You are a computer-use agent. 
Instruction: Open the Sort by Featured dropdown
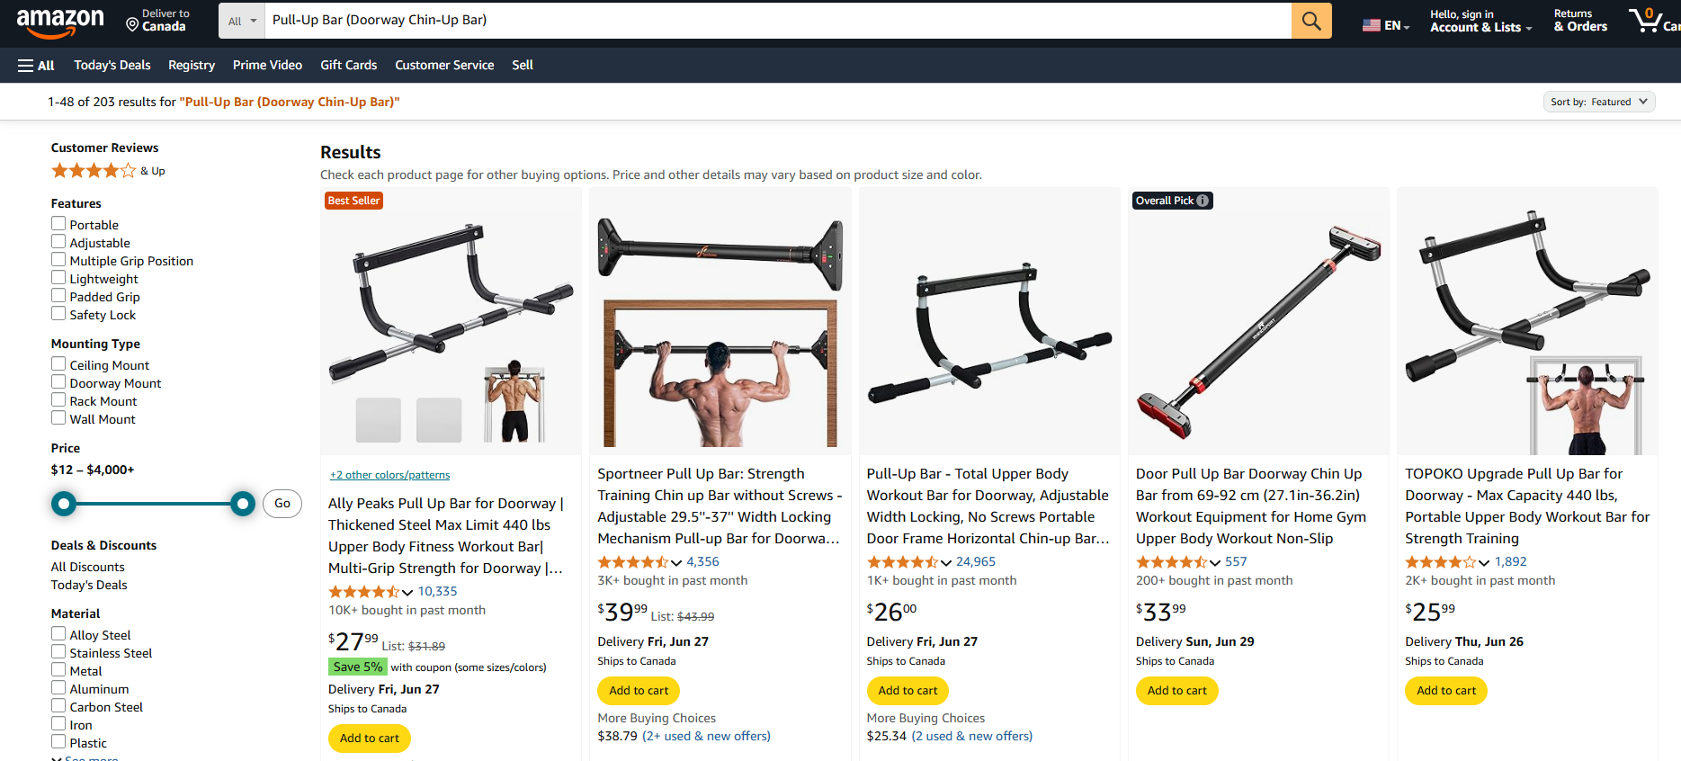pos(1598,102)
